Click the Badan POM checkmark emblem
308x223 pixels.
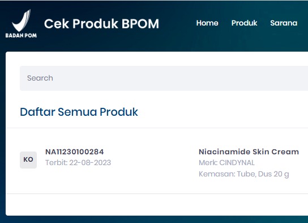21,20
